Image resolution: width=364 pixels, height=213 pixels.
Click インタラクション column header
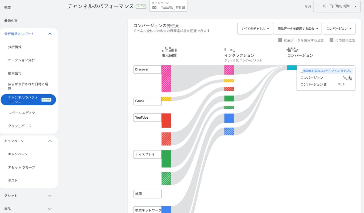coord(239,56)
